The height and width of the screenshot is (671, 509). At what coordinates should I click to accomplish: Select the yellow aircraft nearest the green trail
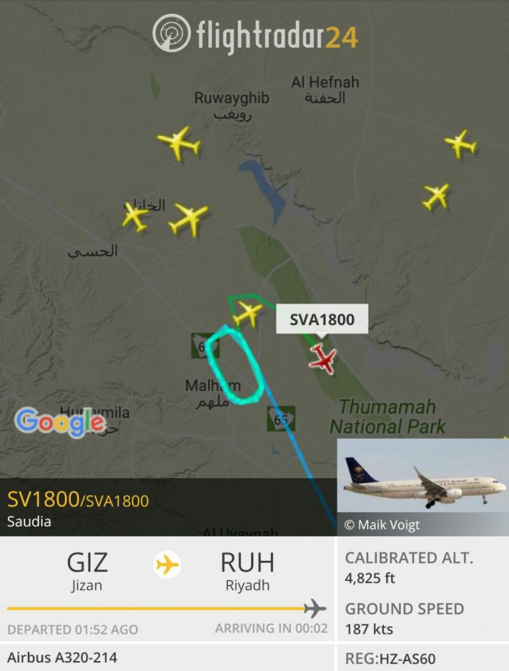click(247, 313)
